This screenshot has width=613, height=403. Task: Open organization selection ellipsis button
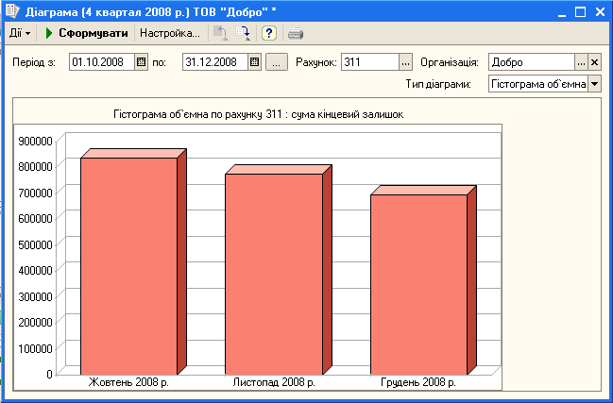click(581, 62)
